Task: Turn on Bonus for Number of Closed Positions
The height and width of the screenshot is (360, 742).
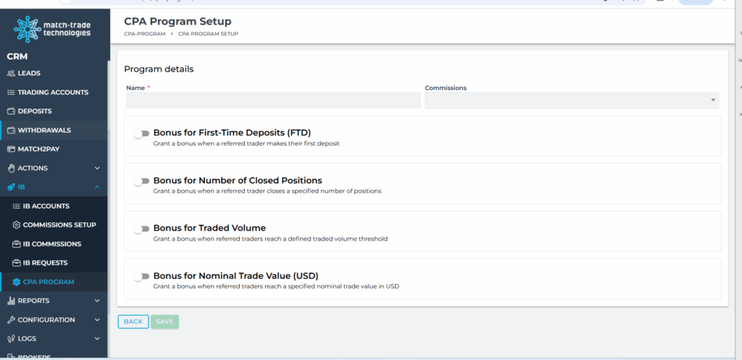Action: pos(141,181)
